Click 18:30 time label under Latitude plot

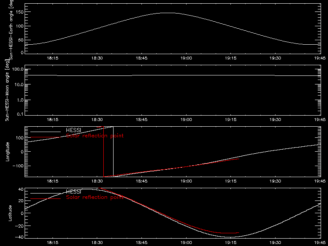(97, 243)
